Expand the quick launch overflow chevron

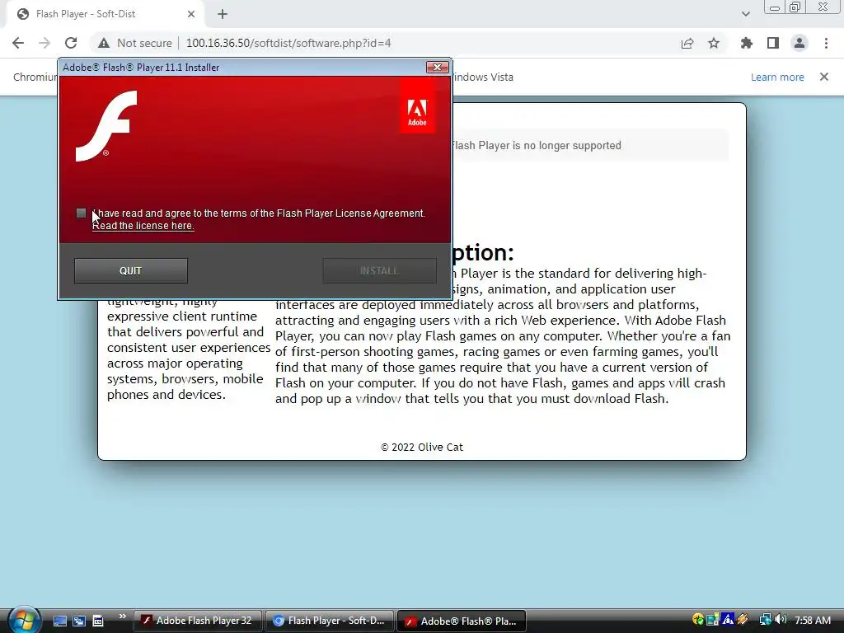[122, 617]
